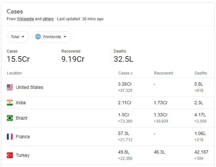
Task: Click the worldwide Deaths total 32.5L
Action: point(124,59)
